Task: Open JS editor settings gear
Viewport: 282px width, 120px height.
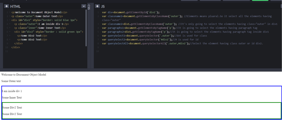Action: point(97,6)
